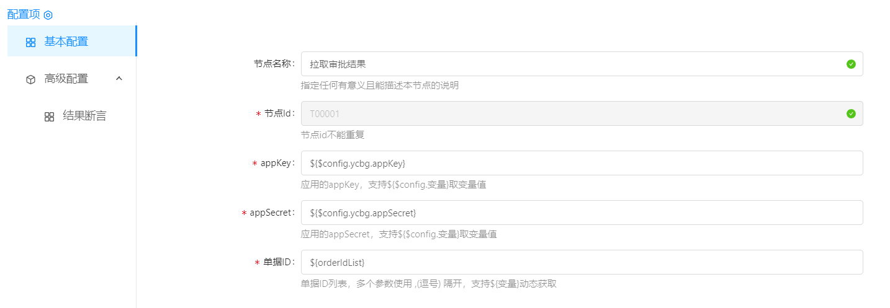890x308 pixels.
Task: Click the settings icon beside 配置项
Action: point(48,15)
